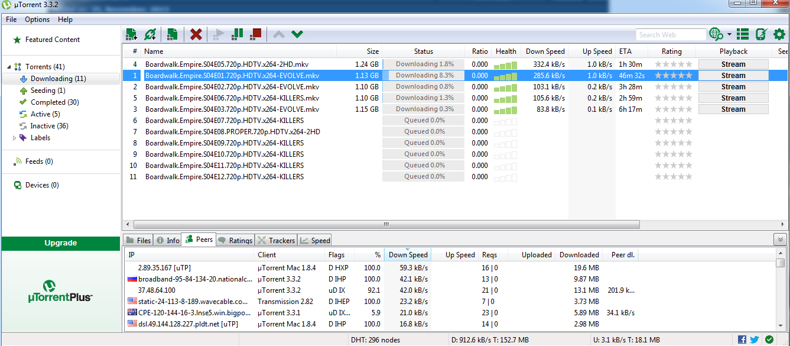Click the Peers tab
The width and height of the screenshot is (790, 346).
[x=199, y=240]
